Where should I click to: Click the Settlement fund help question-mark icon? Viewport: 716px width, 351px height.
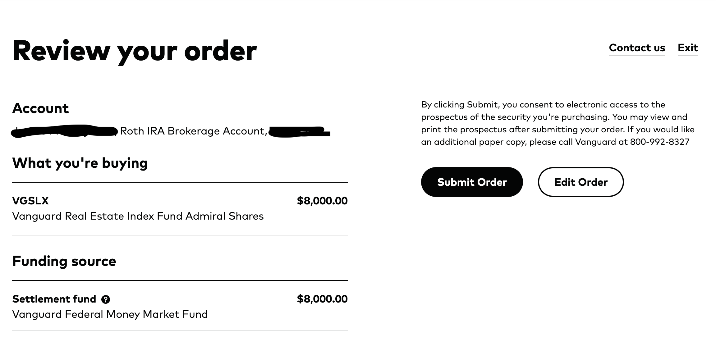click(x=106, y=299)
